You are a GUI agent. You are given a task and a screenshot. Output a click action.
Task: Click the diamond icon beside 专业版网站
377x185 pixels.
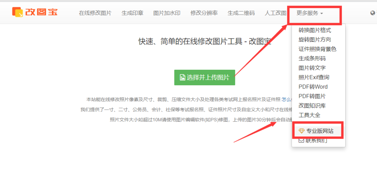[x=302, y=131]
